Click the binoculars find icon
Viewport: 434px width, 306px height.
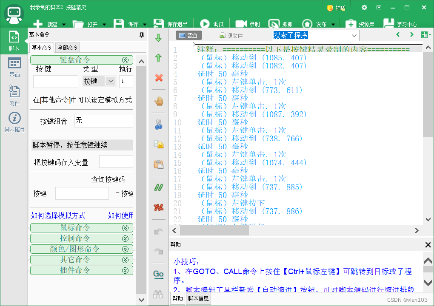click(x=158, y=294)
